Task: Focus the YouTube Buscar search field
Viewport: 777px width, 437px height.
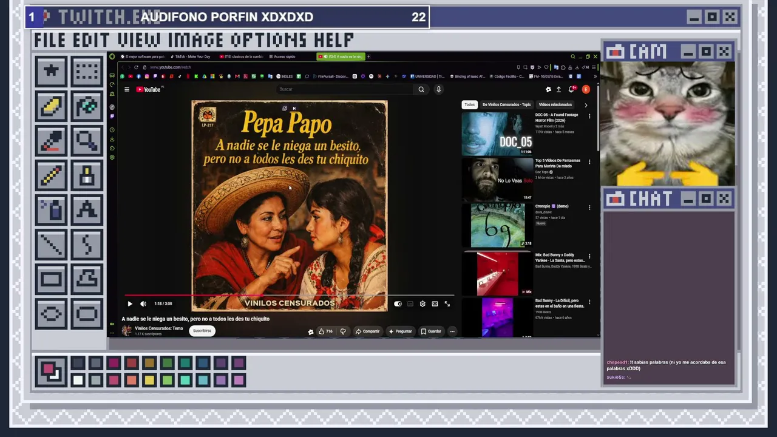Action: pos(344,89)
